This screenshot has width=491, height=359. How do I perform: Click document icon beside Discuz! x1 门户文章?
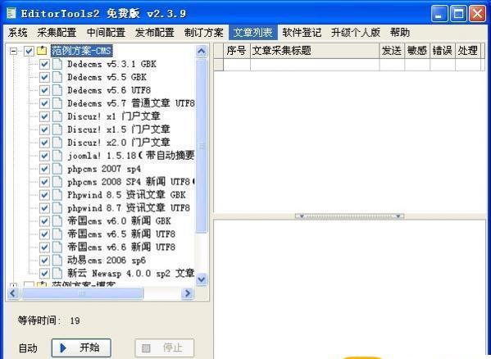[57, 116]
